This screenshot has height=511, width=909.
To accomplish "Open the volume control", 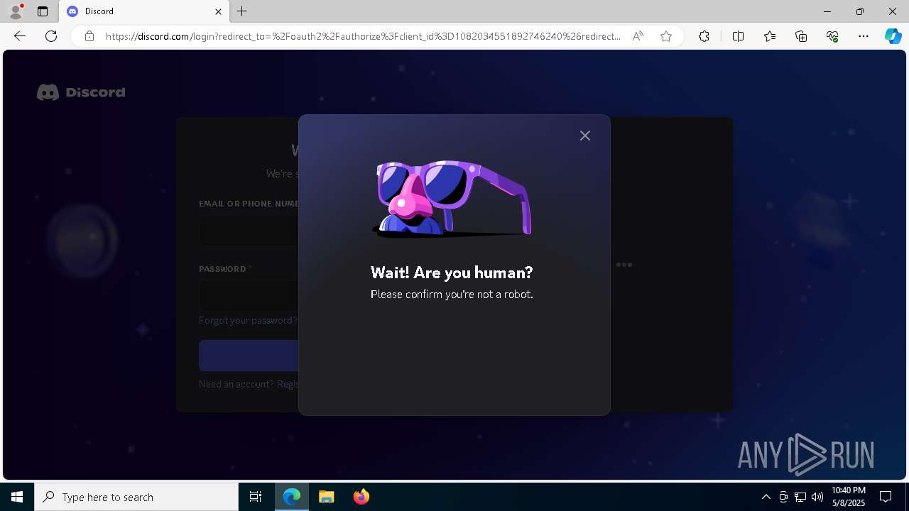I will pos(817,497).
